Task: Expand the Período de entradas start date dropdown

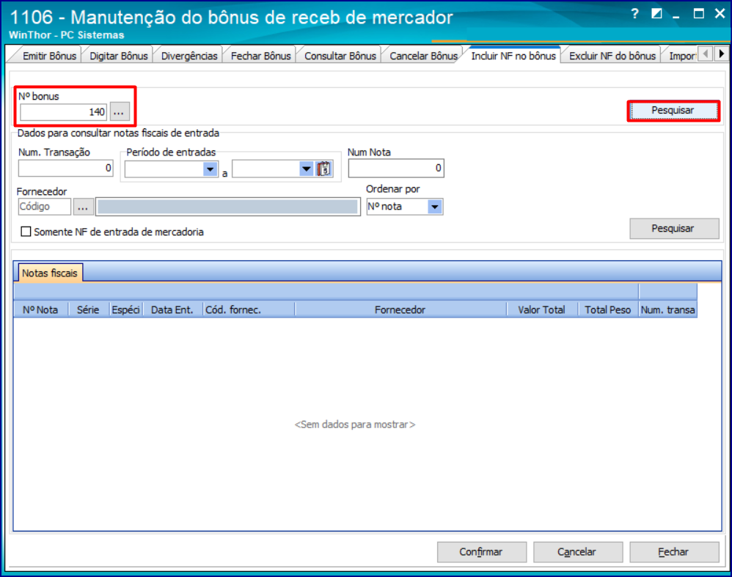Action: pos(211,169)
